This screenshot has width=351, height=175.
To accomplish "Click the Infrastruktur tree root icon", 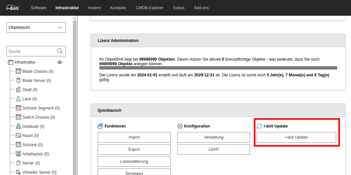I will click(x=10, y=62).
